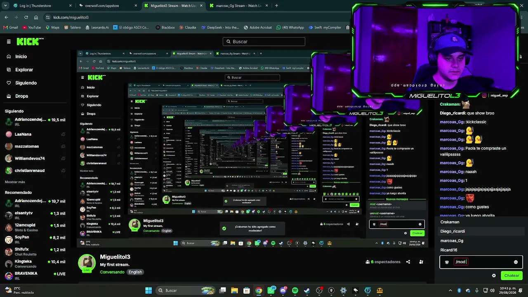The width and height of the screenshot is (528, 297).
Task: Open DeepSeek bookmark
Action: [220, 28]
